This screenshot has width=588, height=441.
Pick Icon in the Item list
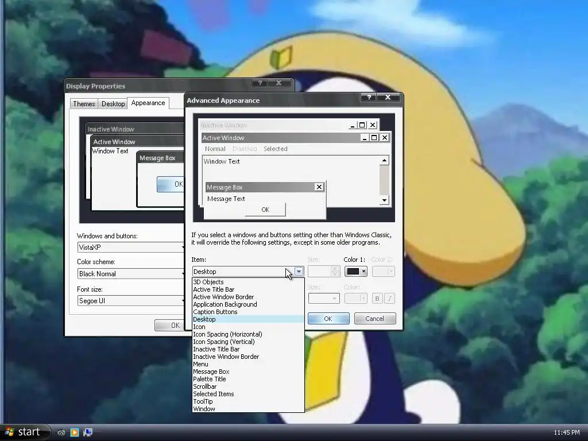tap(248, 327)
